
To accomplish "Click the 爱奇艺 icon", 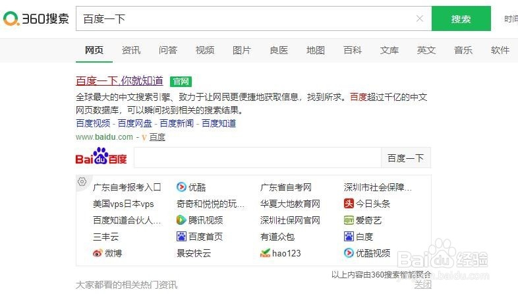I will (x=349, y=220).
